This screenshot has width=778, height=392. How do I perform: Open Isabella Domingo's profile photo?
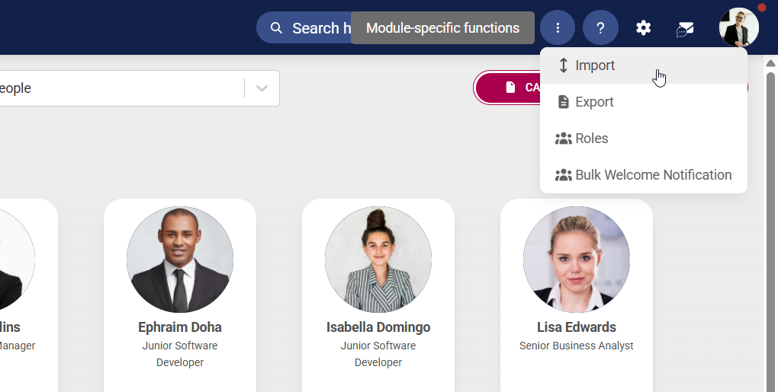(x=378, y=260)
